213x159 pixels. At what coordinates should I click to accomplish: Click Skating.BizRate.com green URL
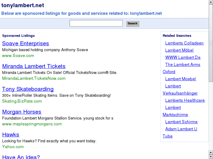pos(22,101)
